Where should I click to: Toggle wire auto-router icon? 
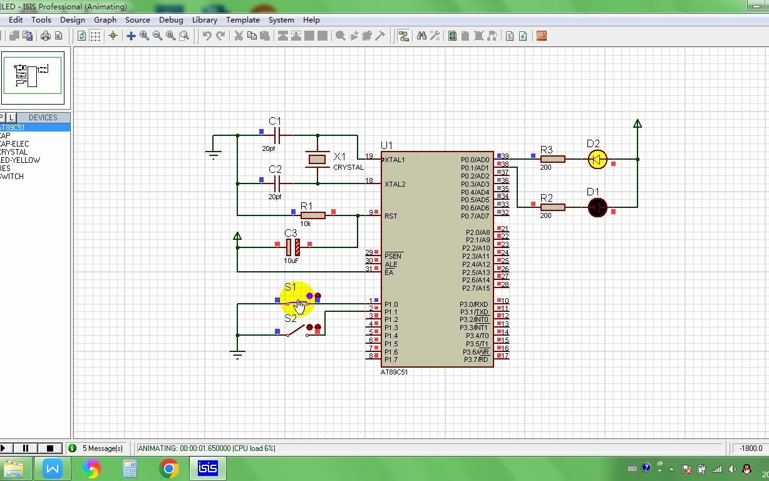tap(404, 36)
